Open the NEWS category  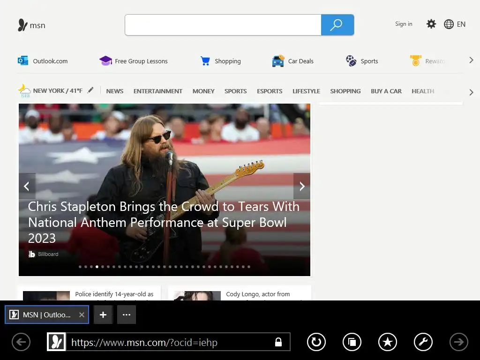tap(115, 91)
